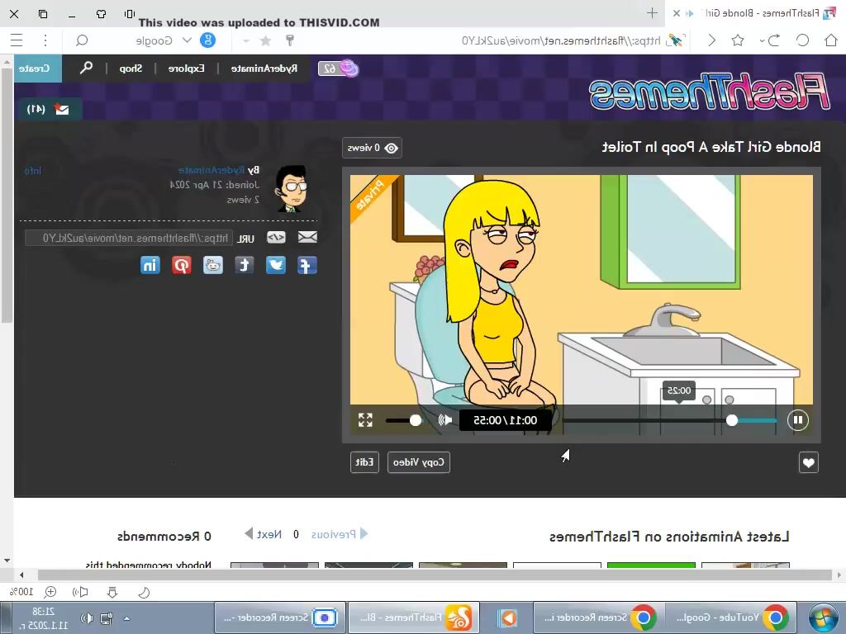Click the 62 coins balance badge
846x634 pixels.
(338, 69)
